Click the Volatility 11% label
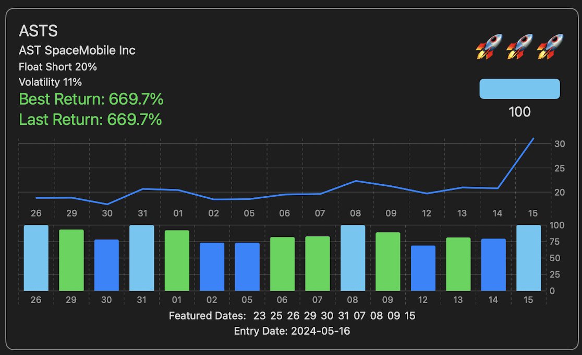The width and height of the screenshot is (582, 355). click(x=50, y=82)
